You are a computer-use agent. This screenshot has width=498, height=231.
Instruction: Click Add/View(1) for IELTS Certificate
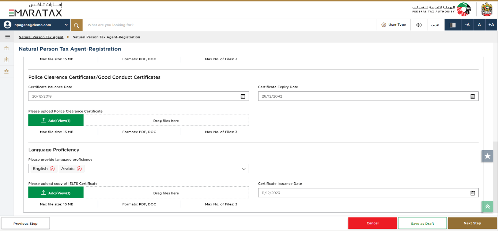[56, 193]
